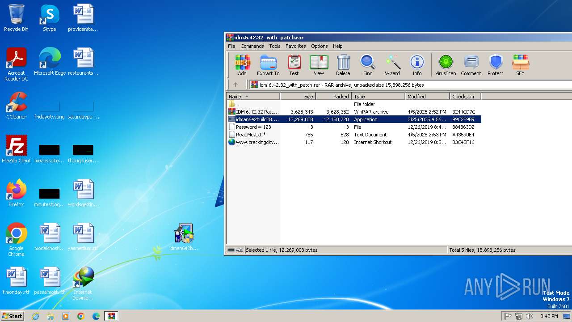Open Windows Media Player from the taskbar

pyautogui.click(x=66, y=316)
